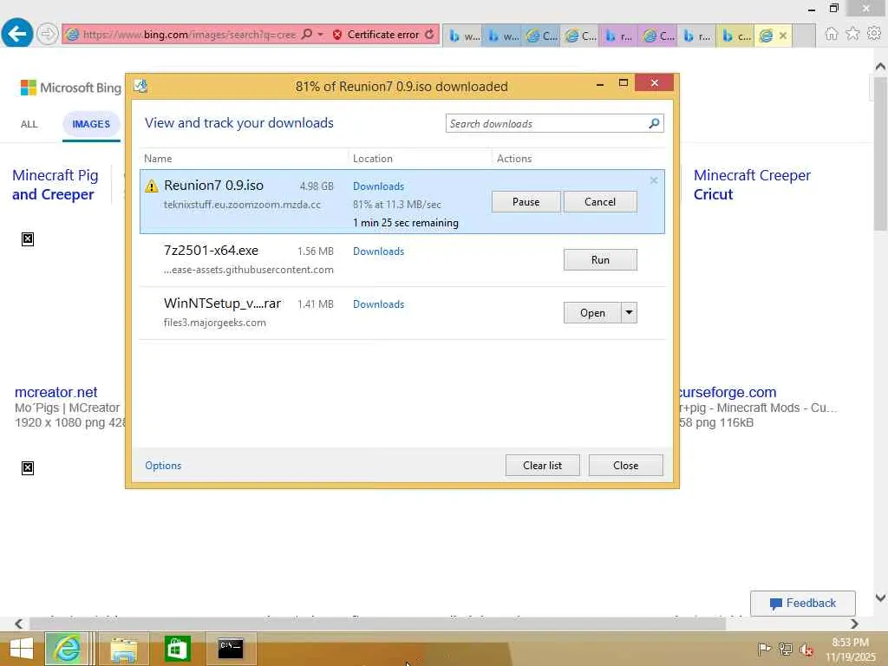Viewport: 888px width, 666px height.
Task: Click horizontal scrollbar right arrow
Action: point(854,624)
